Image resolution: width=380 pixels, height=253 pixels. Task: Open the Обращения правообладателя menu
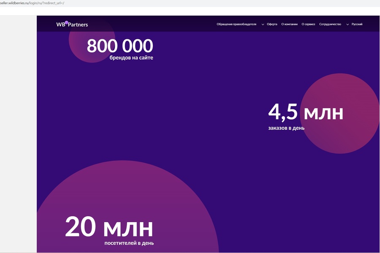(x=236, y=24)
